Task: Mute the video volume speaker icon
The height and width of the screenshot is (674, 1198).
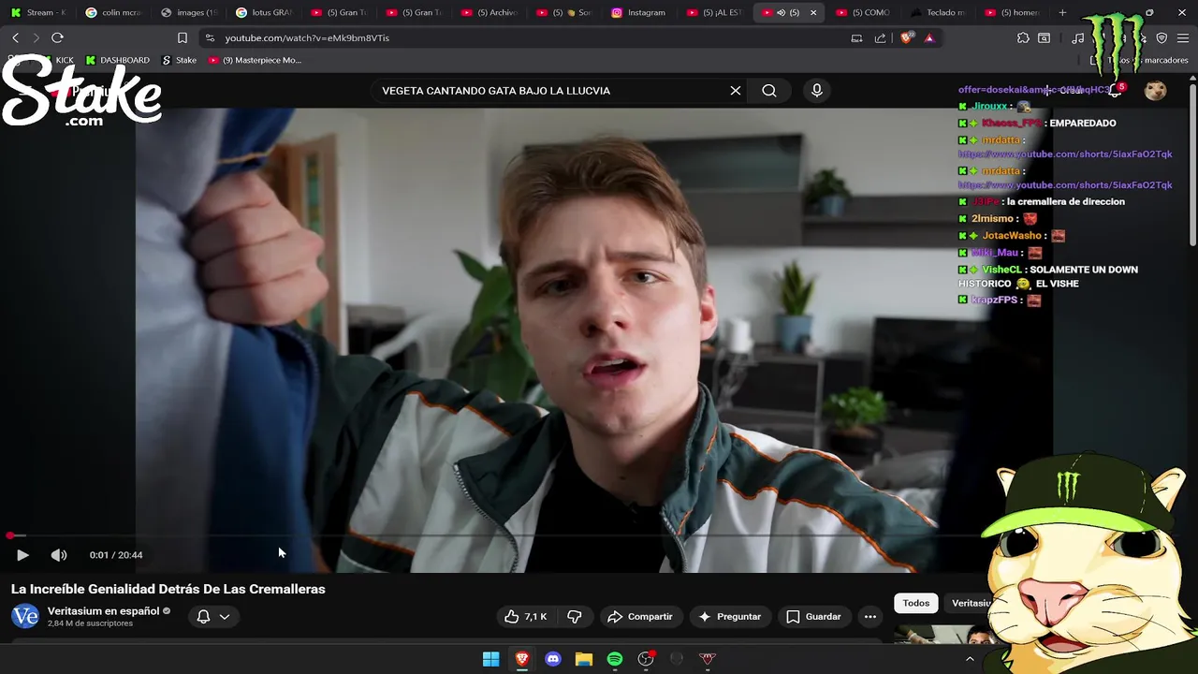Action: coord(59,555)
